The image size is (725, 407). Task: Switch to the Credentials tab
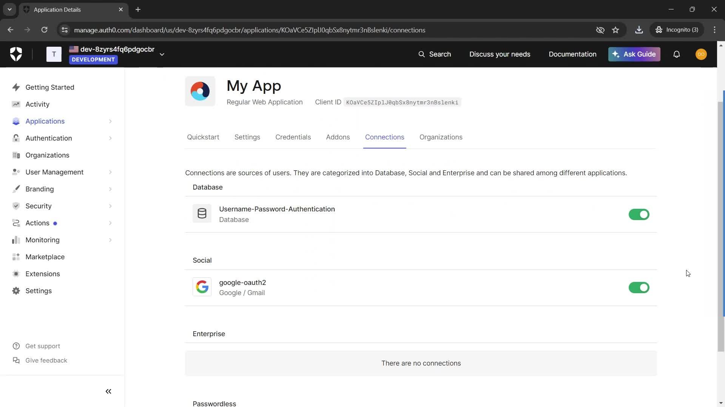pyautogui.click(x=293, y=137)
